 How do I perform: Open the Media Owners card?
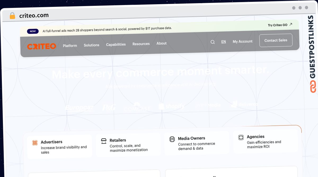197,143
